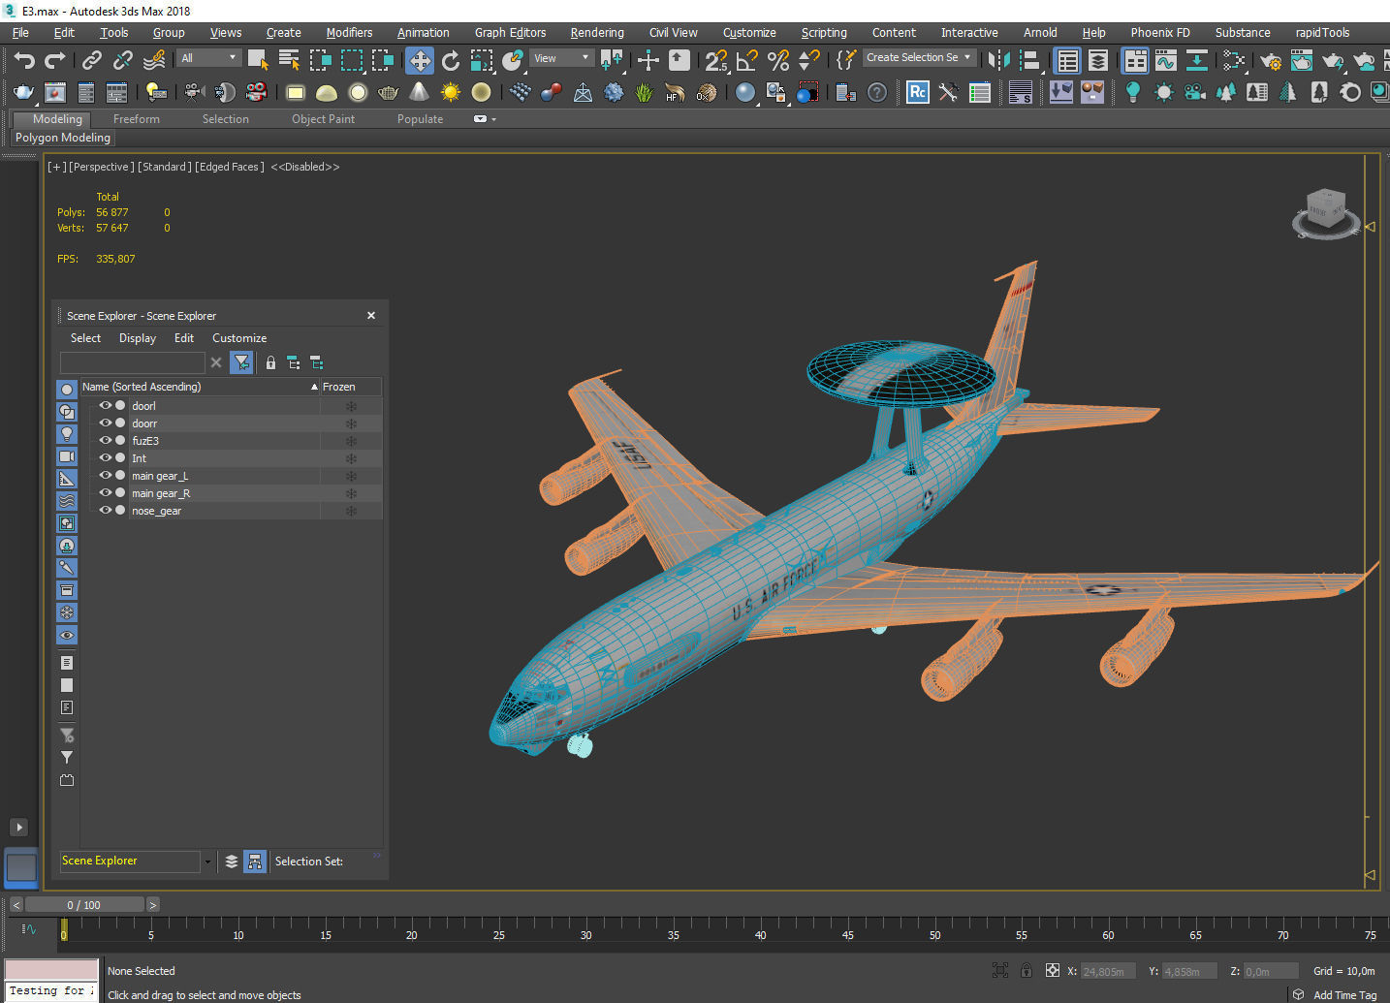The height and width of the screenshot is (1003, 1390).
Task: Click the cyan light bulb icon
Action: [1132, 92]
